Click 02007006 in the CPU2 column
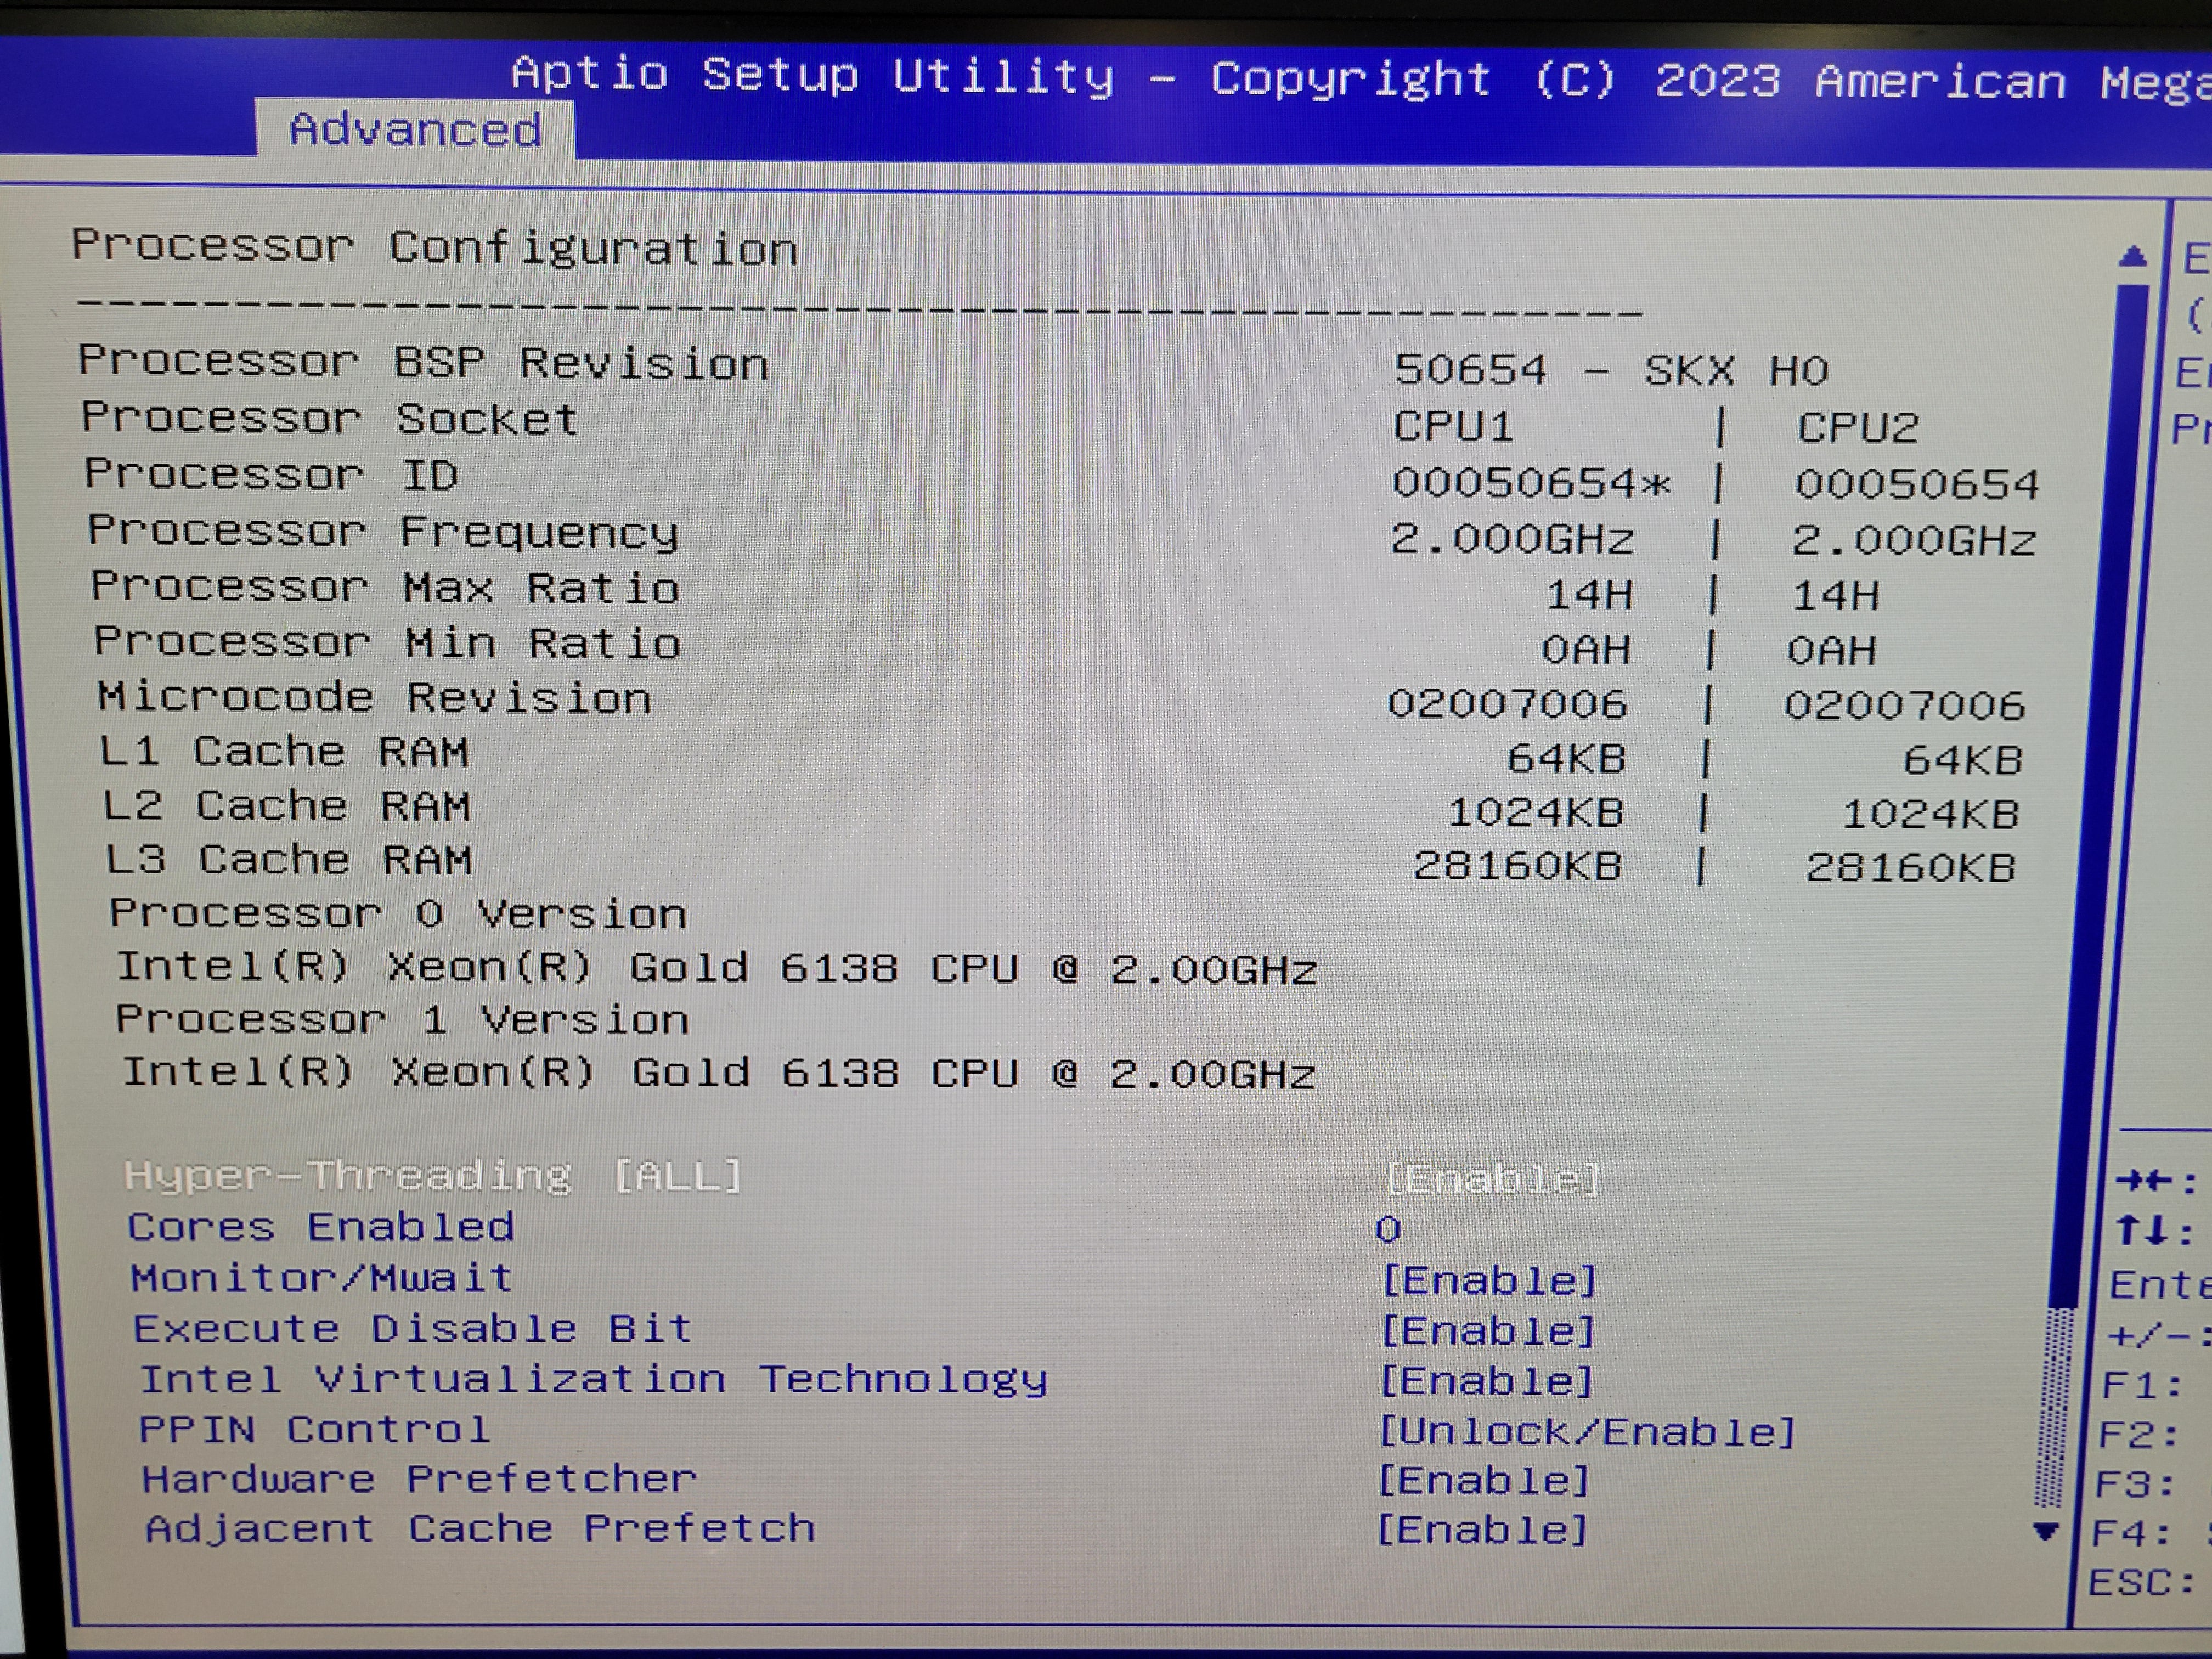The width and height of the screenshot is (2212, 1659). tap(1904, 705)
